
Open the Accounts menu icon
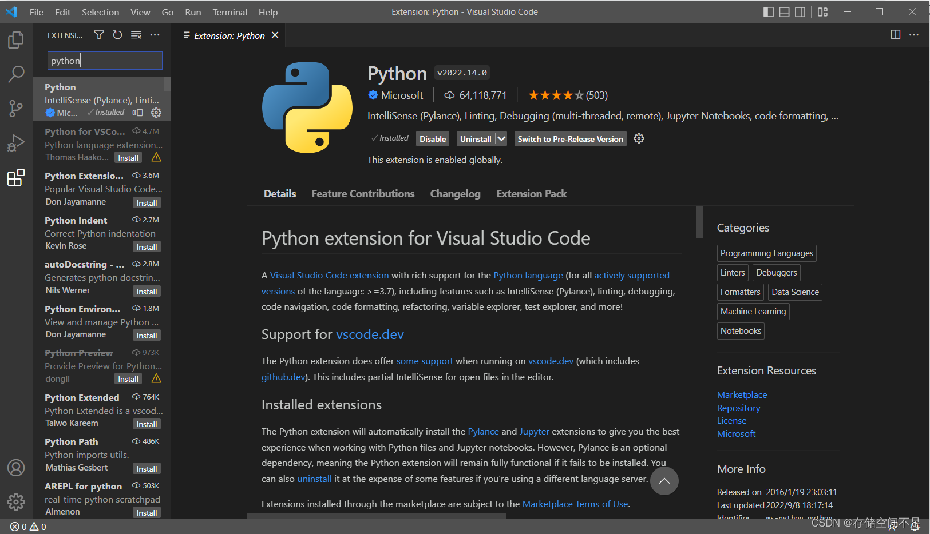[x=16, y=468]
